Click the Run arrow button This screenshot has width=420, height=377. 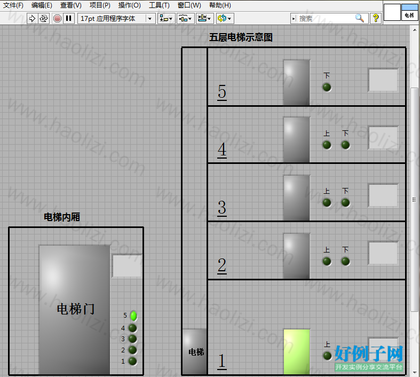point(32,19)
